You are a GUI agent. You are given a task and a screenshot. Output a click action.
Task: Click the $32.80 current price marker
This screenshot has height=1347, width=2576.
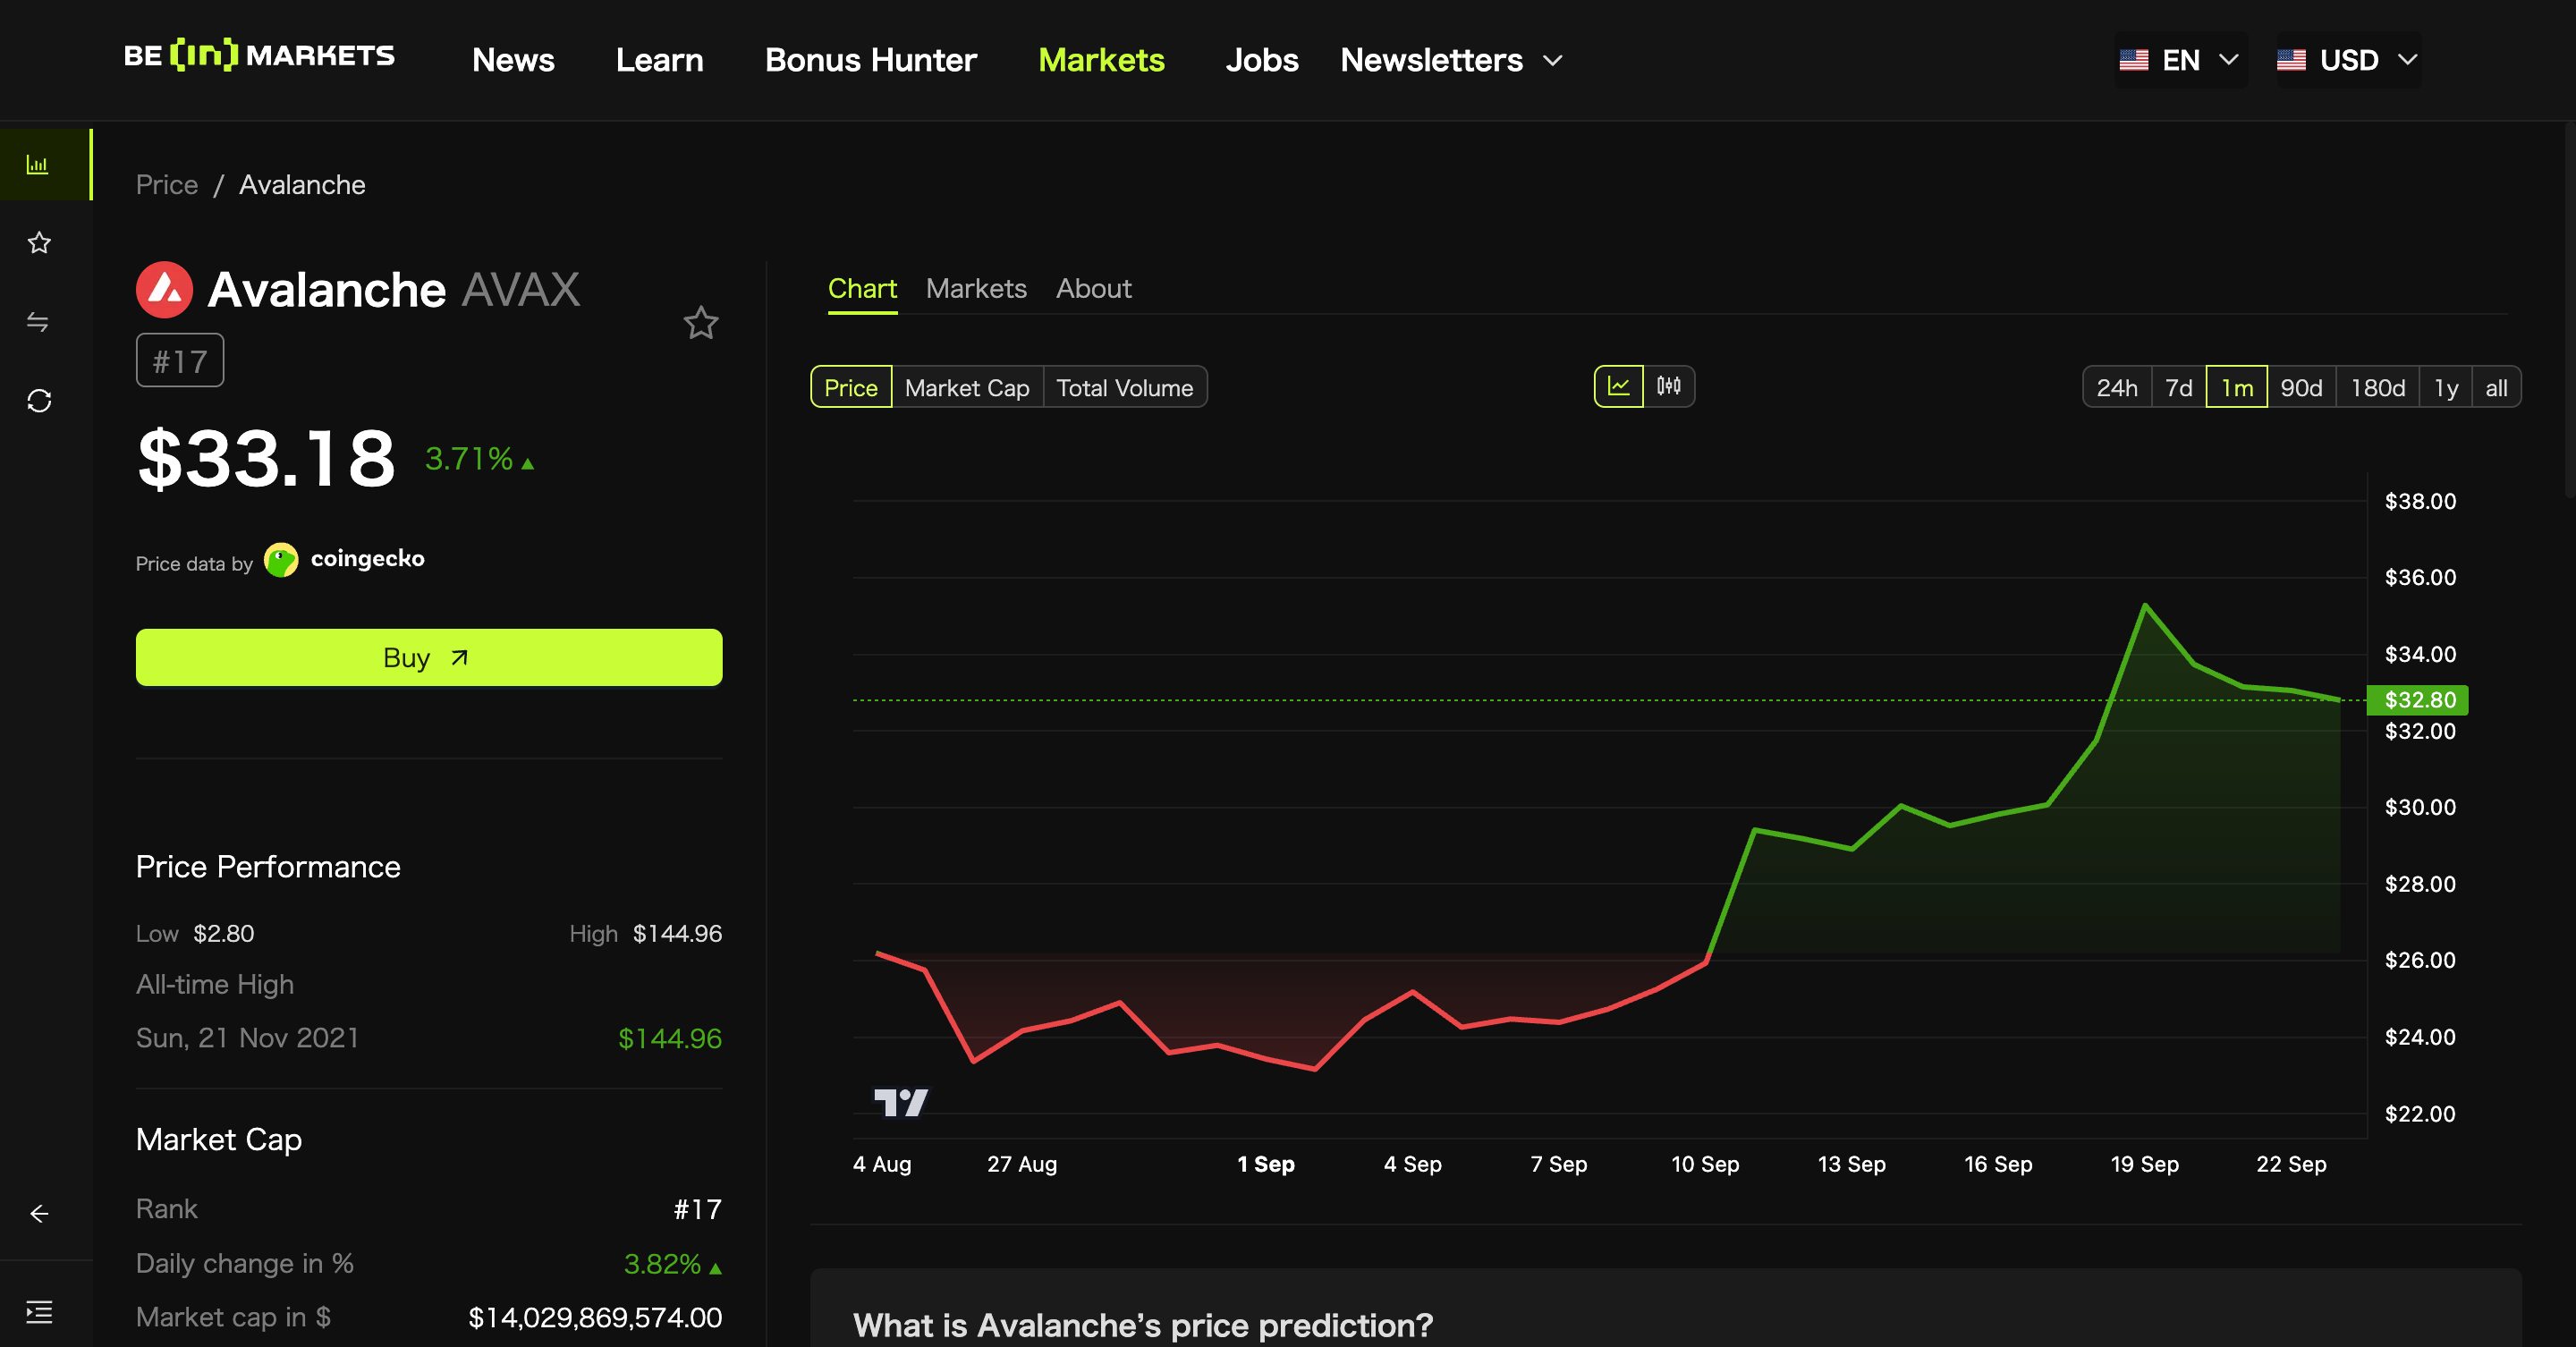click(2418, 700)
